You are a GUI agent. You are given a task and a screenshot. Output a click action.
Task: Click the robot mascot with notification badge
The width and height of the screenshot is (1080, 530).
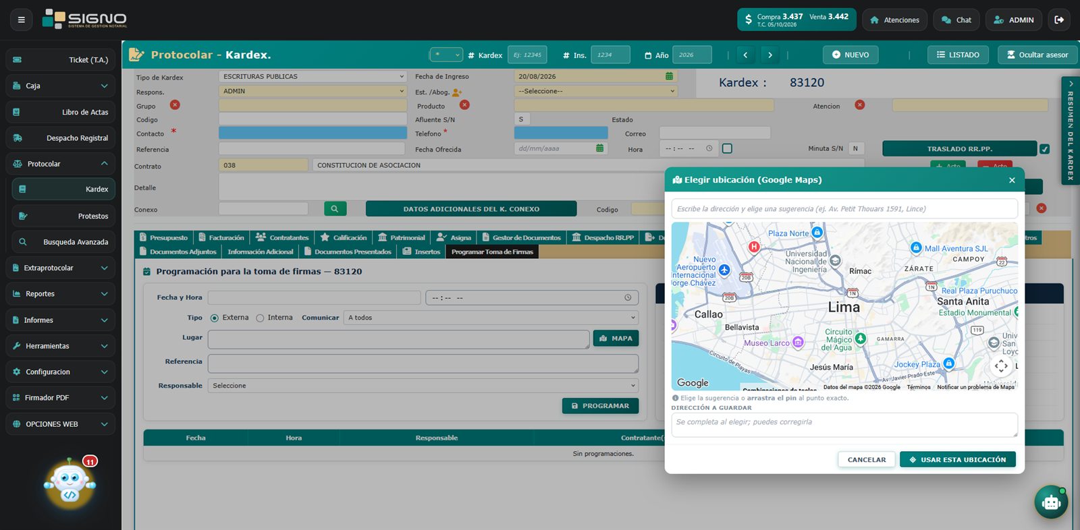(x=70, y=483)
